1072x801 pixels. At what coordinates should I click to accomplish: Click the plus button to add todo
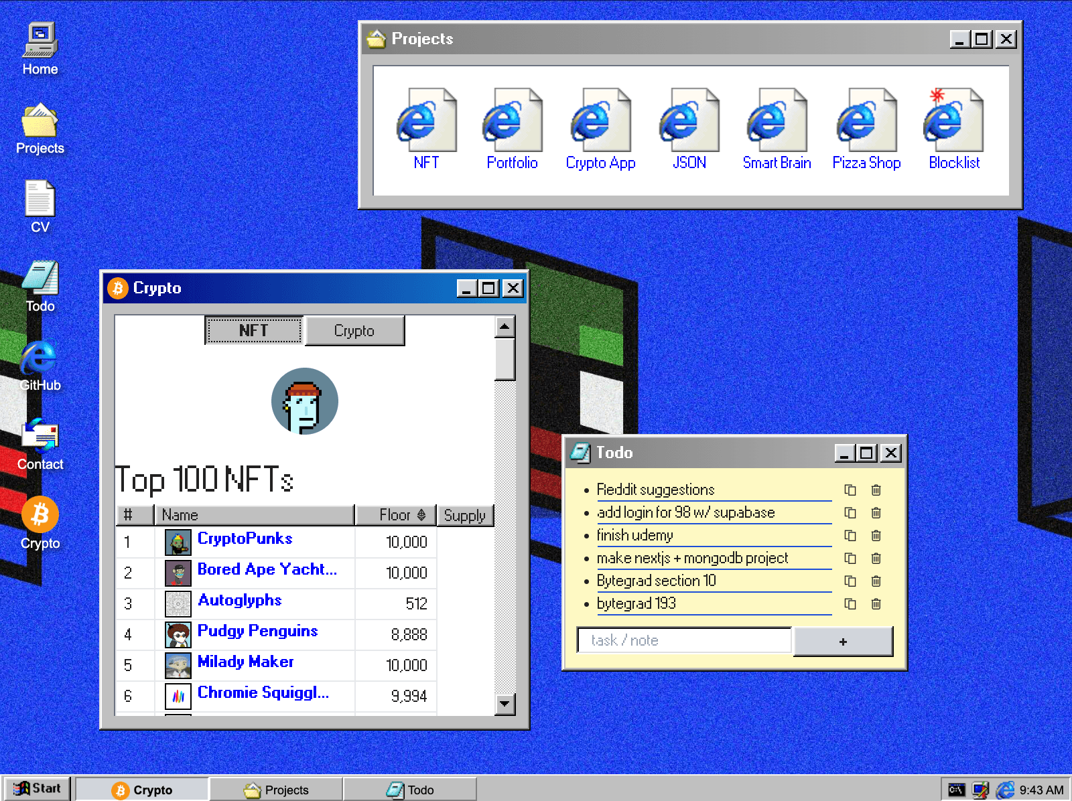(843, 642)
